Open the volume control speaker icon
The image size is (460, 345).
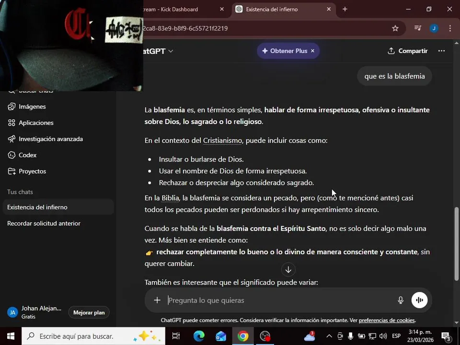pyautogui.click(x=383, y=336)
